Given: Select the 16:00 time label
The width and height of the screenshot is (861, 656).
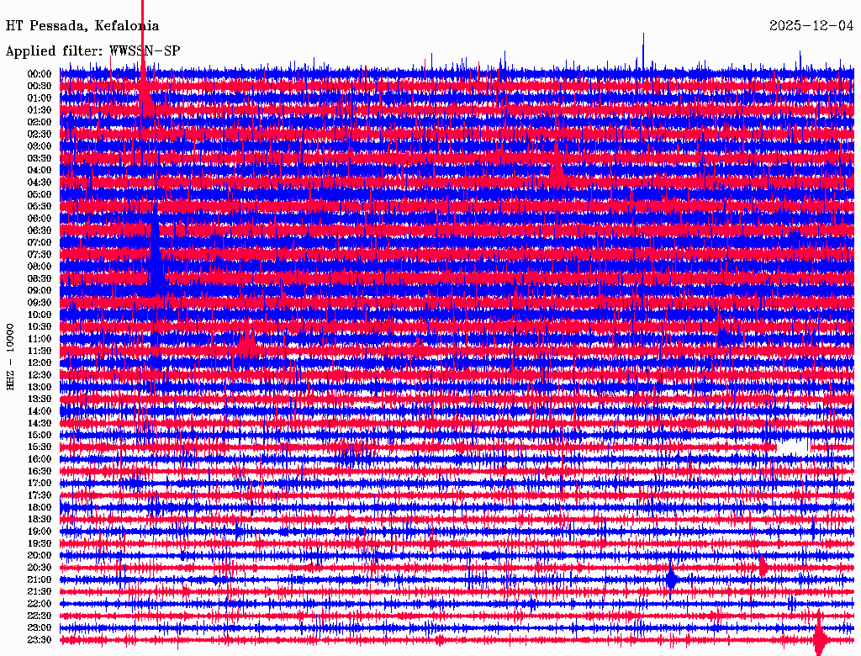Looking at the screenshot, I should pyautogui.click(x=40, y=459).
